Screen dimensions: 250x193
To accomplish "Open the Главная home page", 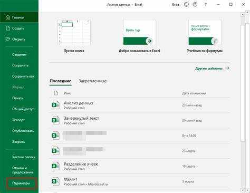I will point(19,17).
